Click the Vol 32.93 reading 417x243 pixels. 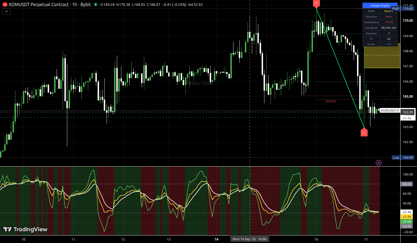click(195, 5)
